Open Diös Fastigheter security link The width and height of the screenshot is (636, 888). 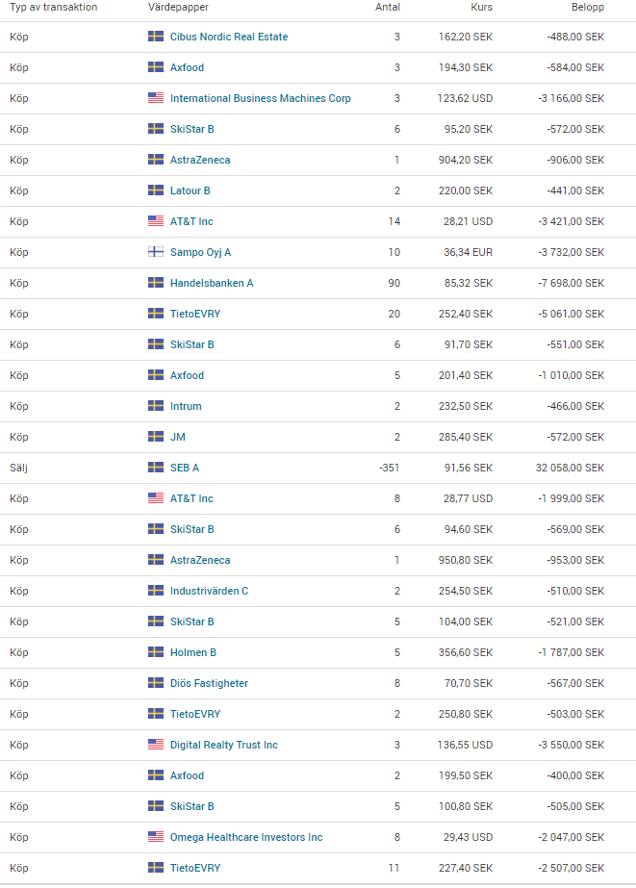[209, 683]
